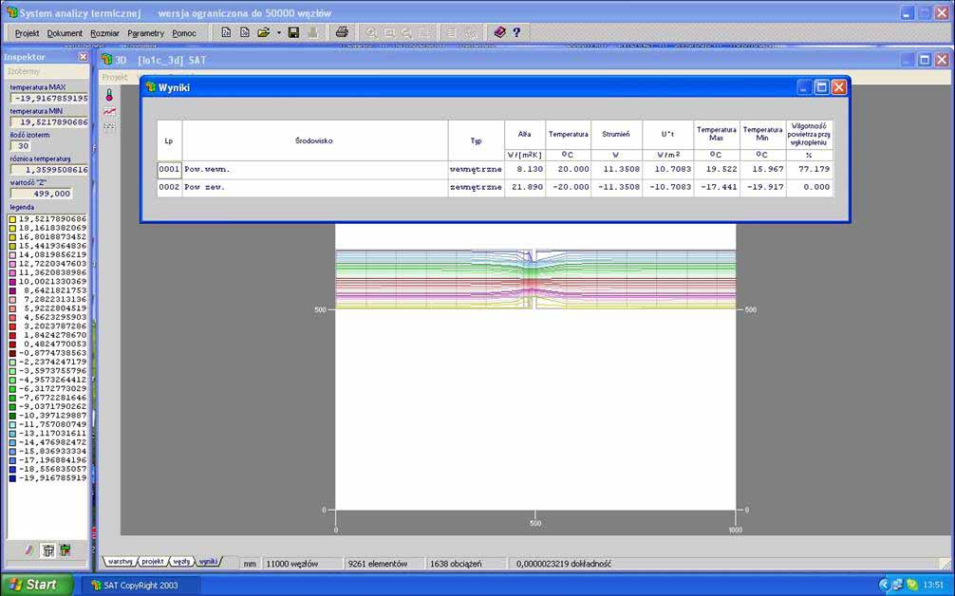Click the humidity value 77.179

click(x=810, y=170)
